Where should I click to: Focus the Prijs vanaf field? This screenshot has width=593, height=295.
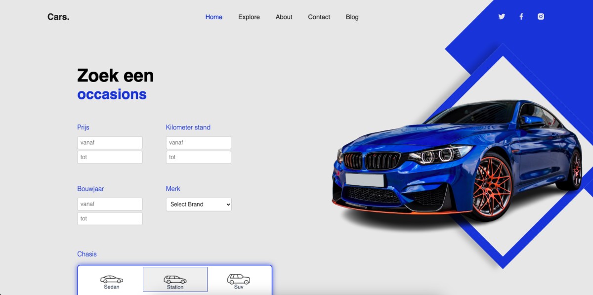click(x=110, y=143)
